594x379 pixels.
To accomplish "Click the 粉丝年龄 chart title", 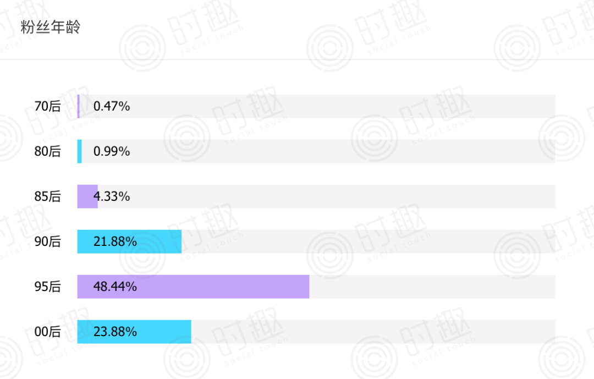I will (51, 28).
